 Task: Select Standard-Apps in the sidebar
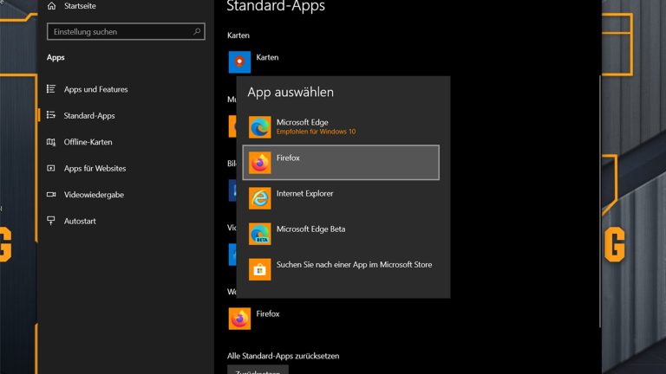point(89,115)
